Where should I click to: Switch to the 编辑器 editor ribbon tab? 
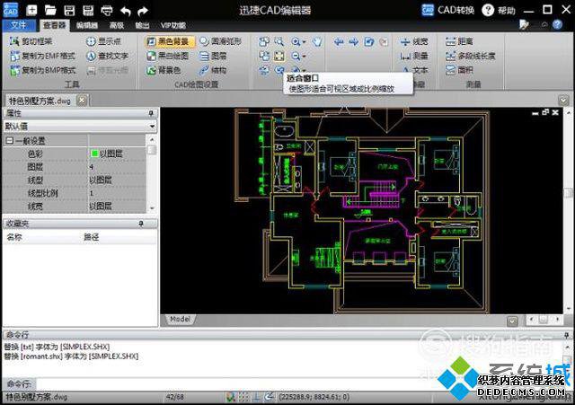(87, 25)
